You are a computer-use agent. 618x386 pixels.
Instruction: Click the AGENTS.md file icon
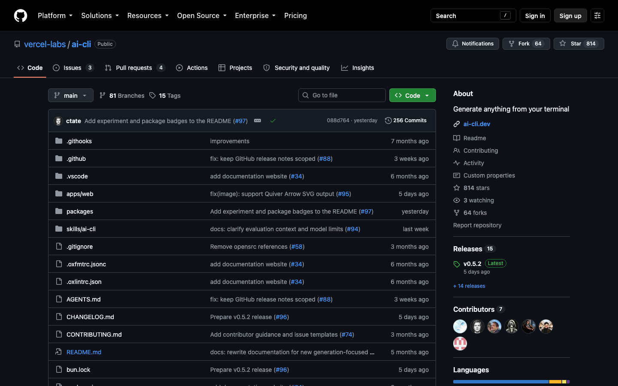[59, 299]
